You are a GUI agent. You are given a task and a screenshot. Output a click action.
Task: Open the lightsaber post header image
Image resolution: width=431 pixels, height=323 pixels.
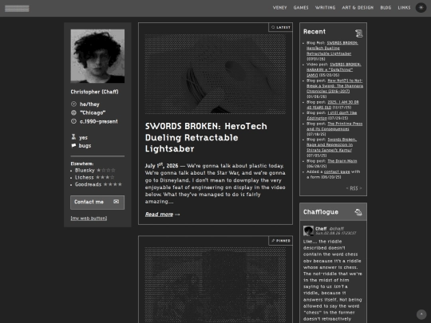click(215, 74)
